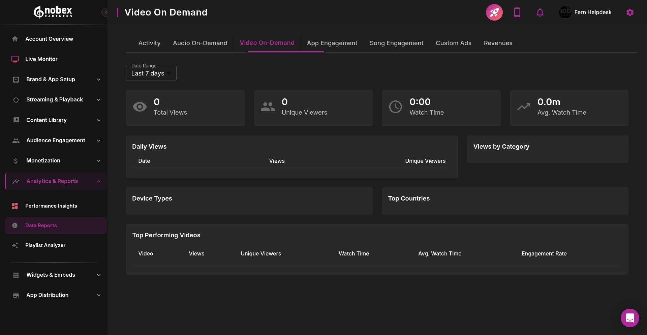Click the rocket quick-launch icon in top bar
This screenshot has height=335, width=647.
pyautogui.click(x=494, y=12)
